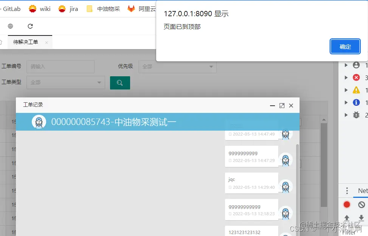Viewport: 368px width, 236px height.
Task: Refresh the page with reload icon
Action: coord(30,26)
